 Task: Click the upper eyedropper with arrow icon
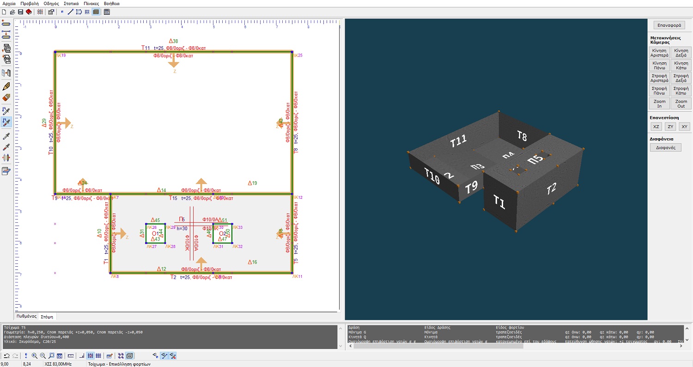point(6,111)
